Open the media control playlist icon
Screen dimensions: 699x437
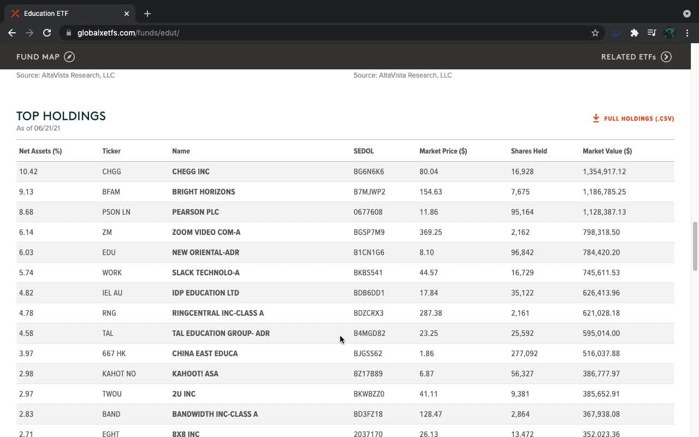(651, 33)
